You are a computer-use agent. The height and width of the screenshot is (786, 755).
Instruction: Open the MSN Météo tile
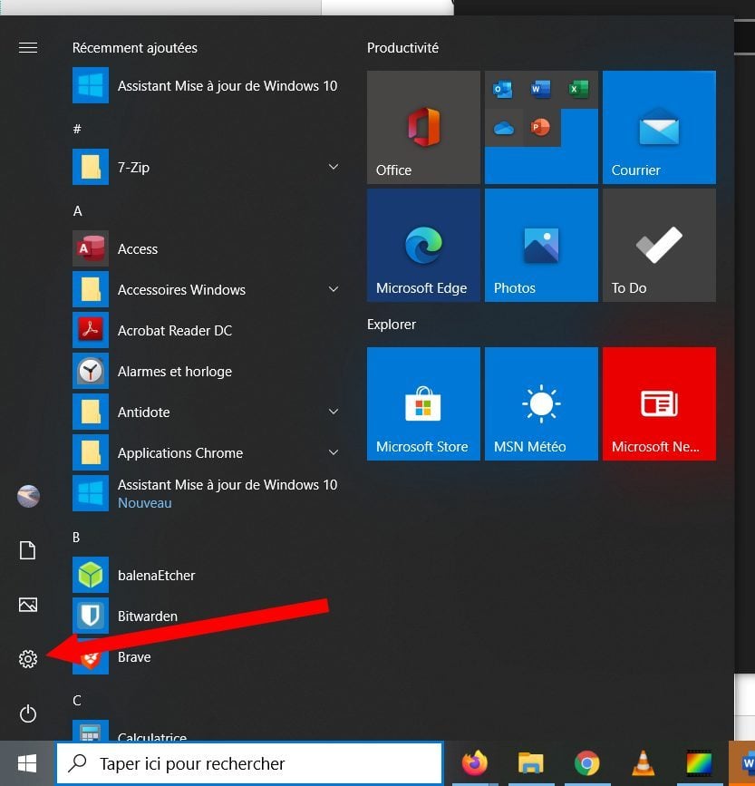pos(541,403)
